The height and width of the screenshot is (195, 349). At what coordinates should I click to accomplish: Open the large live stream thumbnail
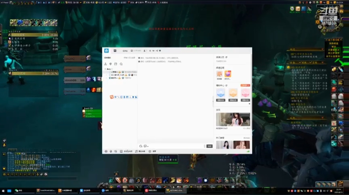233,119
